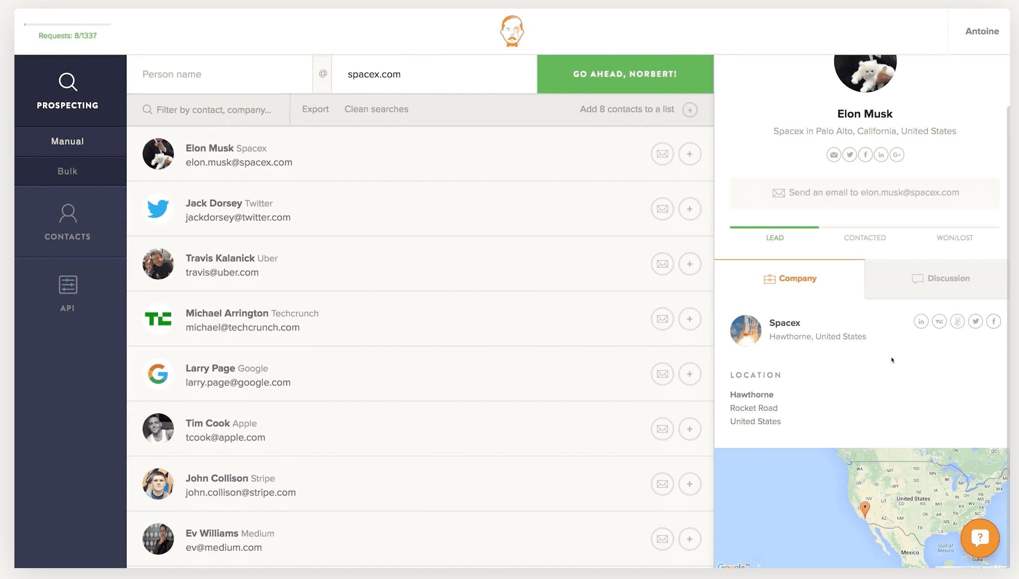
Task: Open the API section
Action: [68, 293]
